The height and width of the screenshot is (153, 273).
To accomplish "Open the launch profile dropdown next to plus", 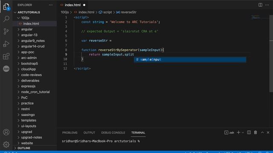I will coord(243,133).
